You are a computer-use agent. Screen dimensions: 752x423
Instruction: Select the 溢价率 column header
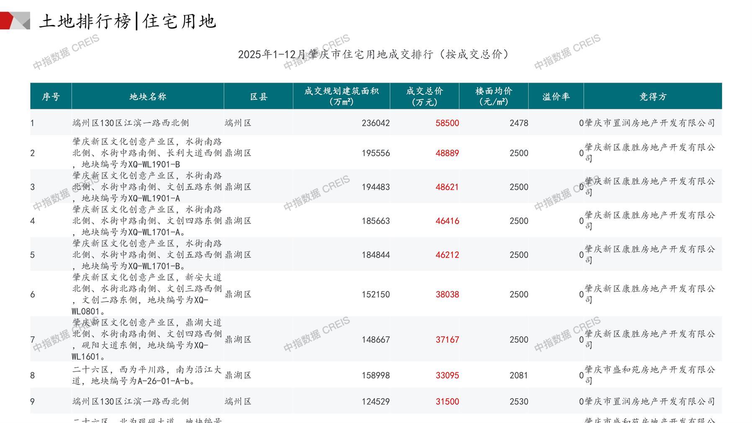556,97
